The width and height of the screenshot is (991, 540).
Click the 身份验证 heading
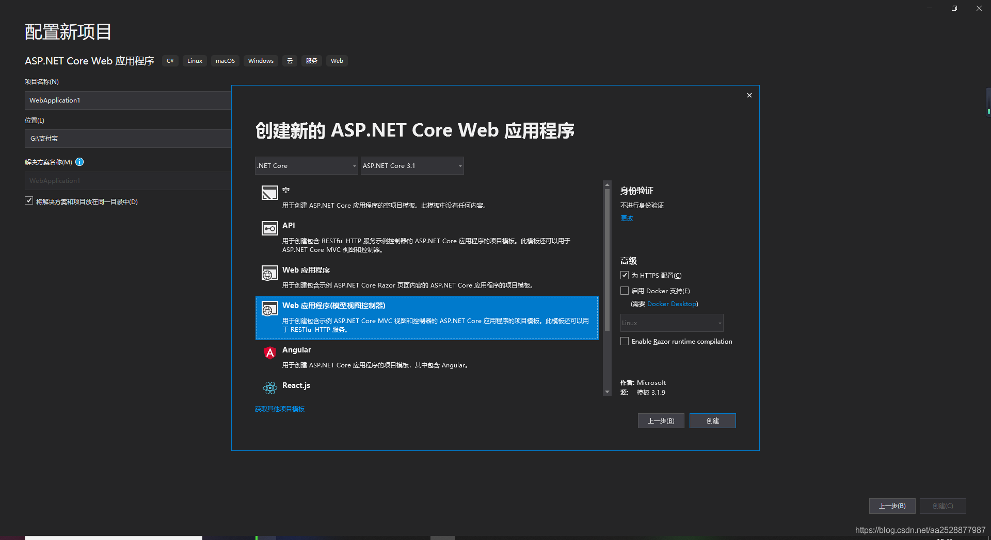(637, 191)
